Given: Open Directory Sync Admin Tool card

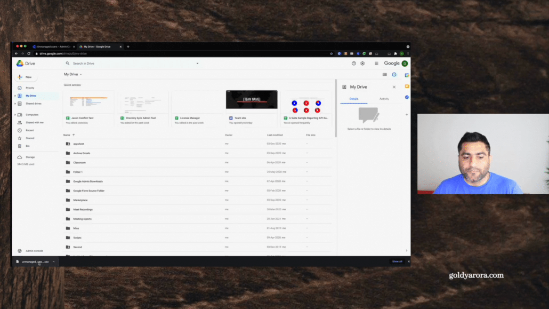Looking at the screenshot, I should pos(142,108).
